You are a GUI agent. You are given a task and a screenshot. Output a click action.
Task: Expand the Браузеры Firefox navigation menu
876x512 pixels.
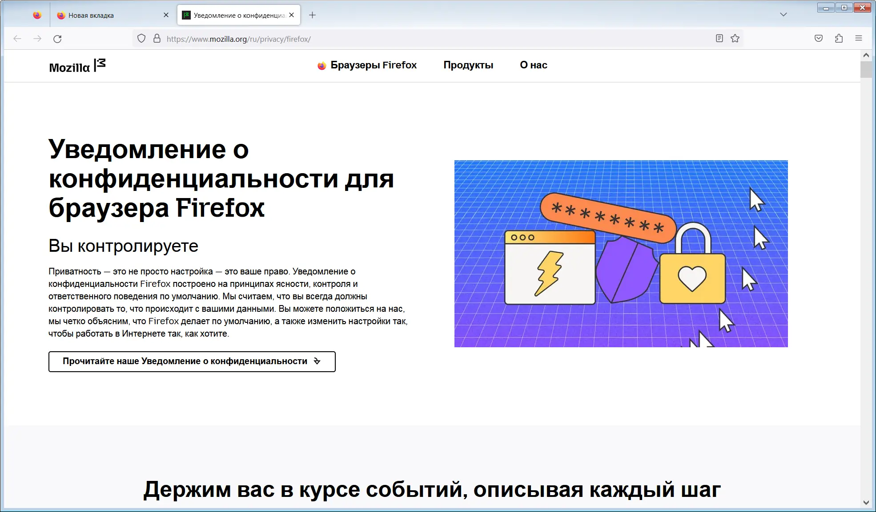[x=373, y=65]
